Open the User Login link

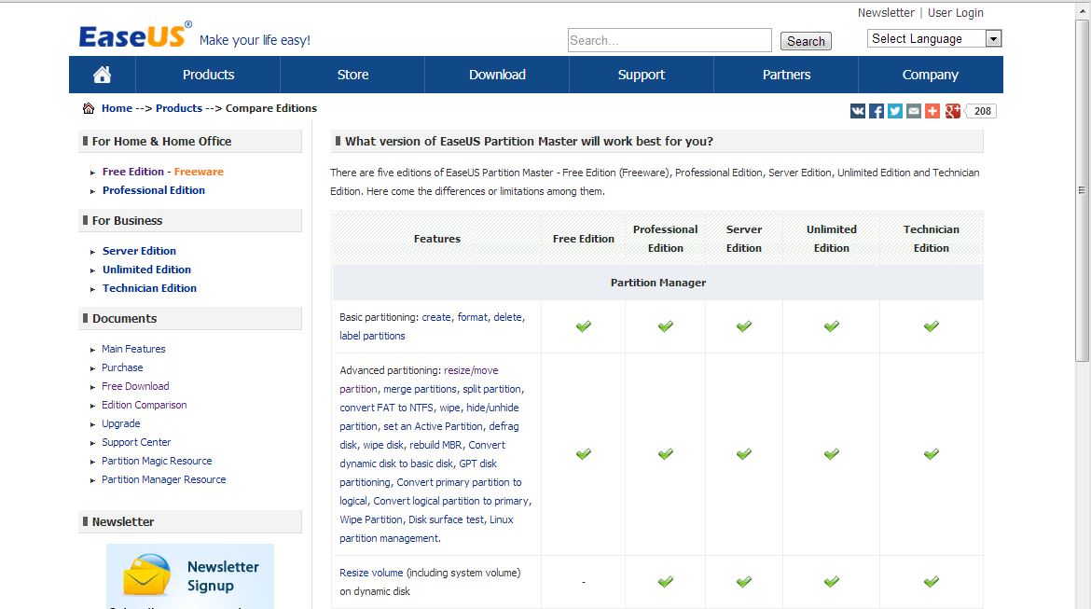[x=956, y=13]
